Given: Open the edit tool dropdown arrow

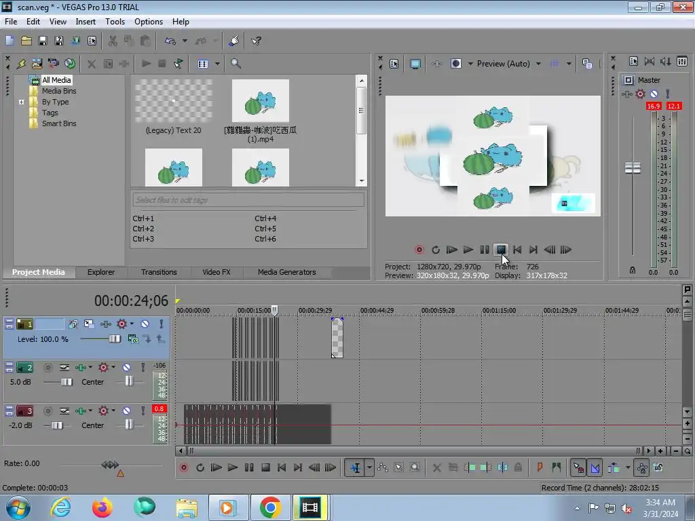Looking at the screenshot, I should point(369,467).
